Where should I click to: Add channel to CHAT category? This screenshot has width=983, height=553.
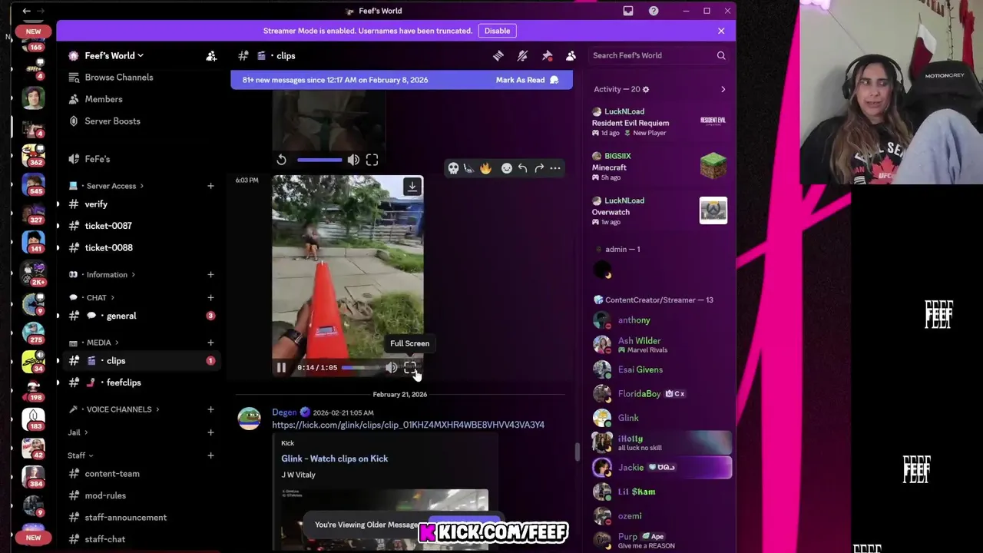click(210, 297)
